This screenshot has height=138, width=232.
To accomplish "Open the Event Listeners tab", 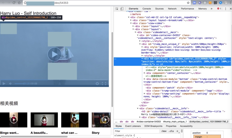I will (133, 126).
